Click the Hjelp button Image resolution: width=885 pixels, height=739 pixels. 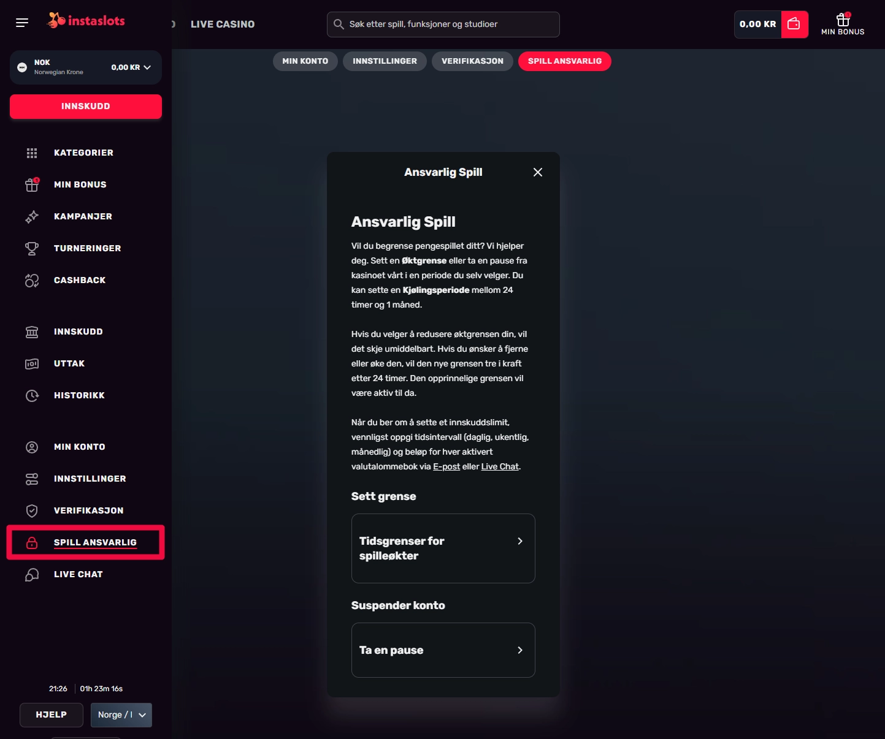click(x=52, y=715)
